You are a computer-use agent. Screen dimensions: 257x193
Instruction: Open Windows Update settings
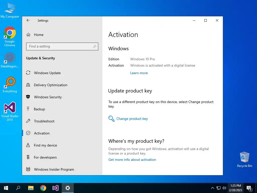[x=62, y=73]
